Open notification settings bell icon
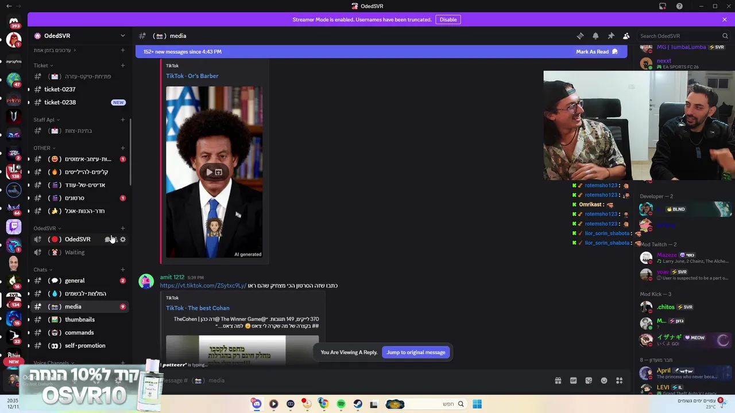Image resolution: width=735 pixels, height=413 pixels. (595, 36)
